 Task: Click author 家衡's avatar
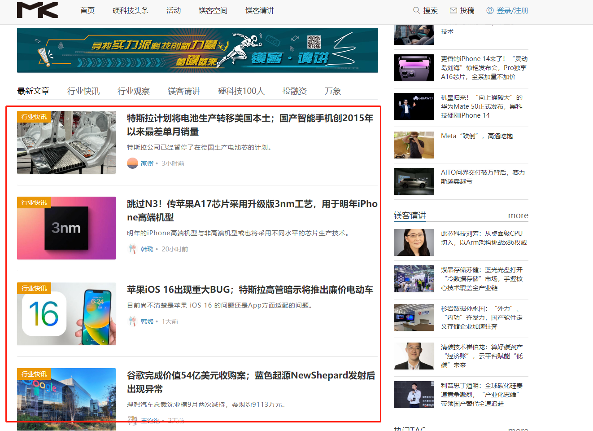click(132, 163)
